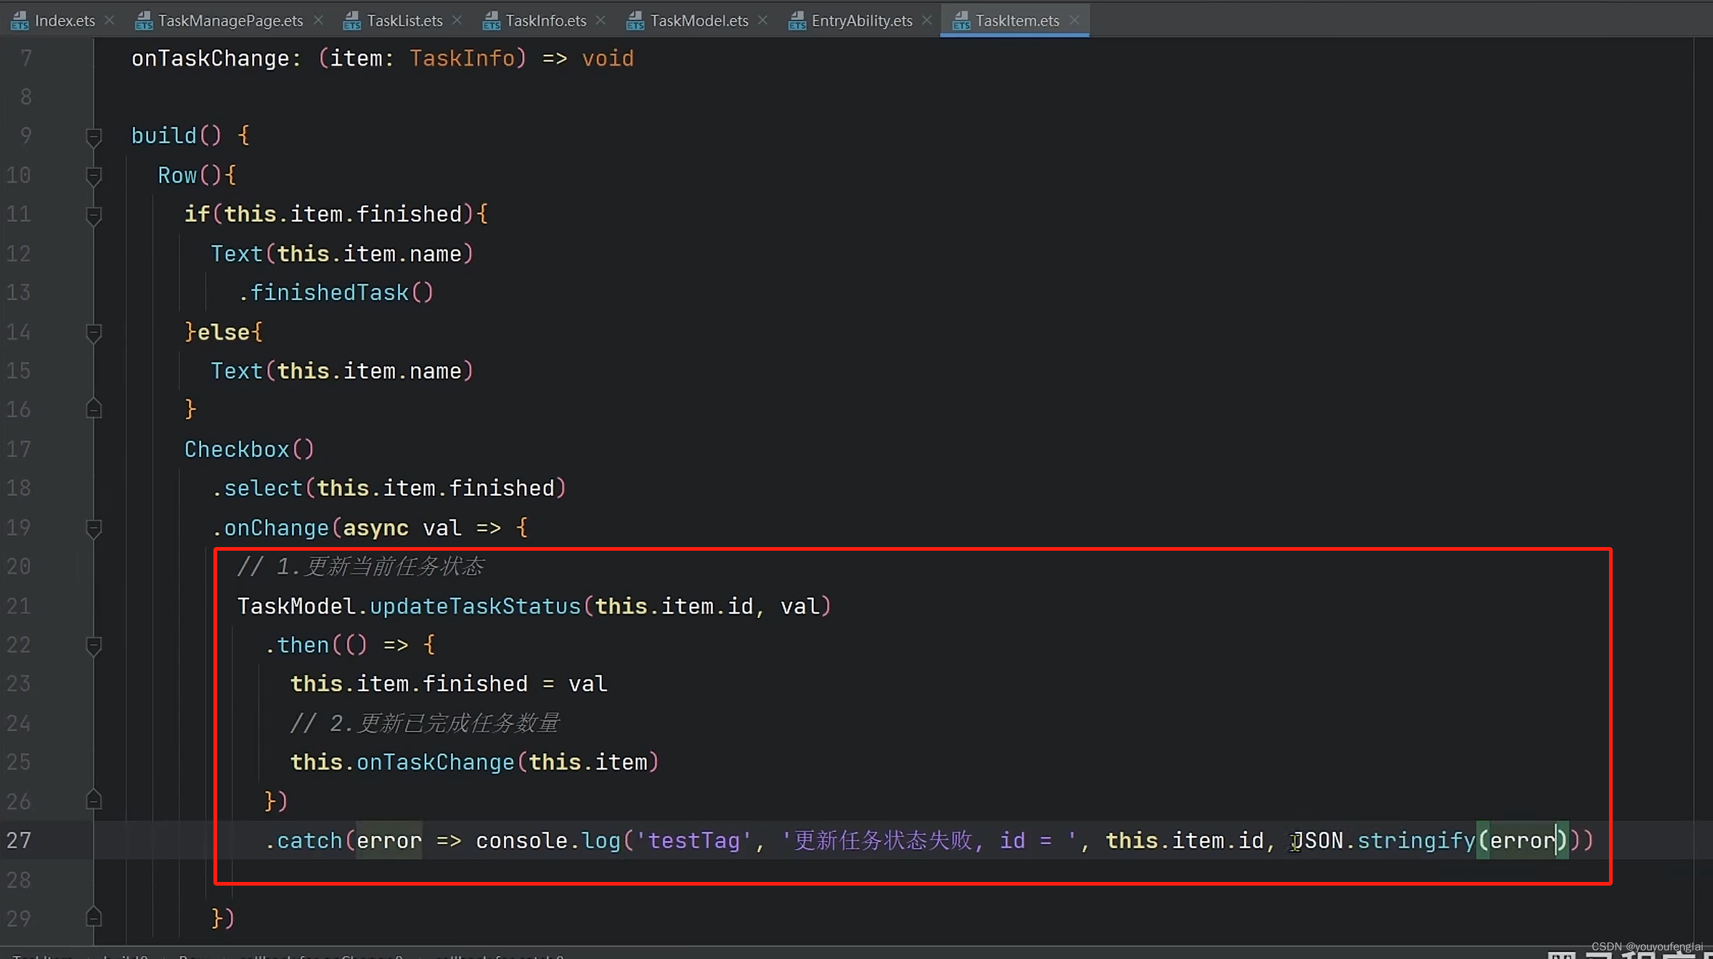Click Checkbox() on line 17

(249, 450)
